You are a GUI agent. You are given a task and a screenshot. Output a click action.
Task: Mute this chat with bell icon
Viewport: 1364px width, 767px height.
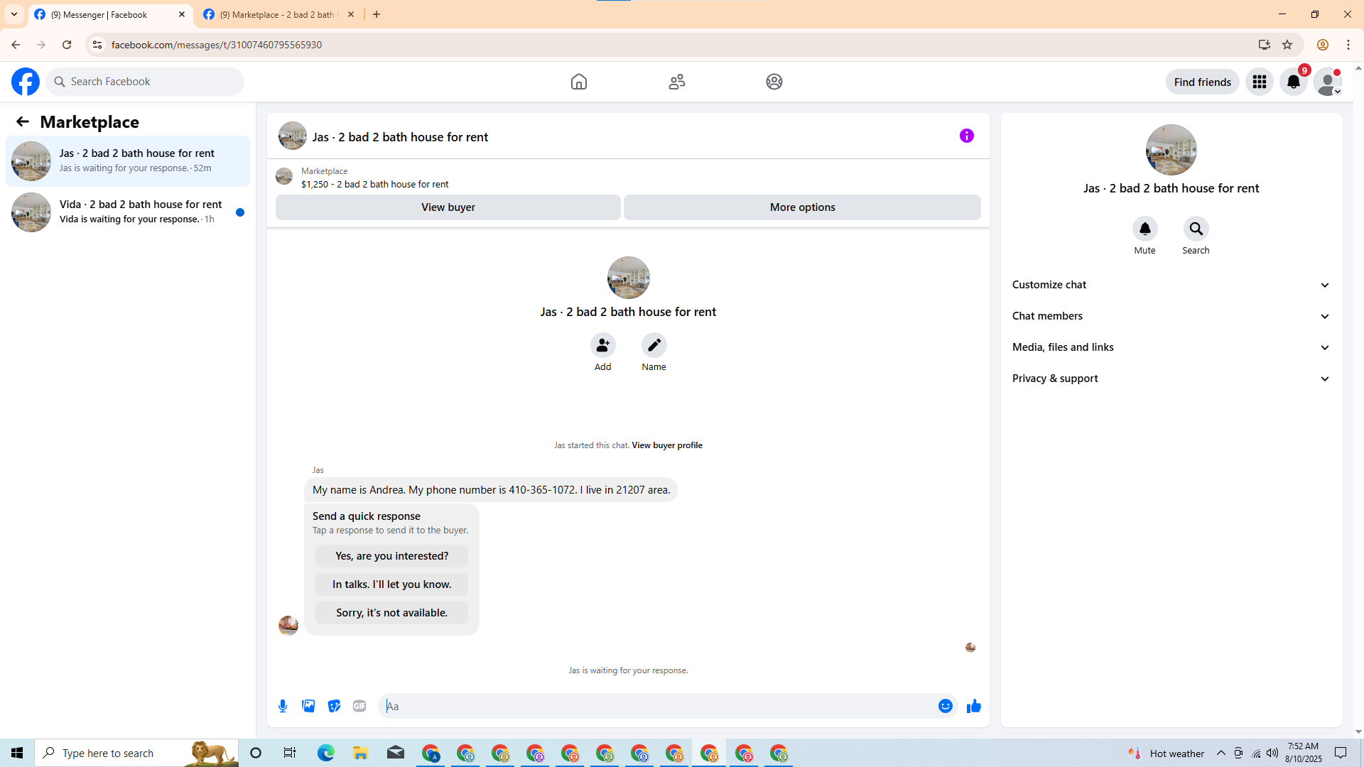(x=1144, y=229)
